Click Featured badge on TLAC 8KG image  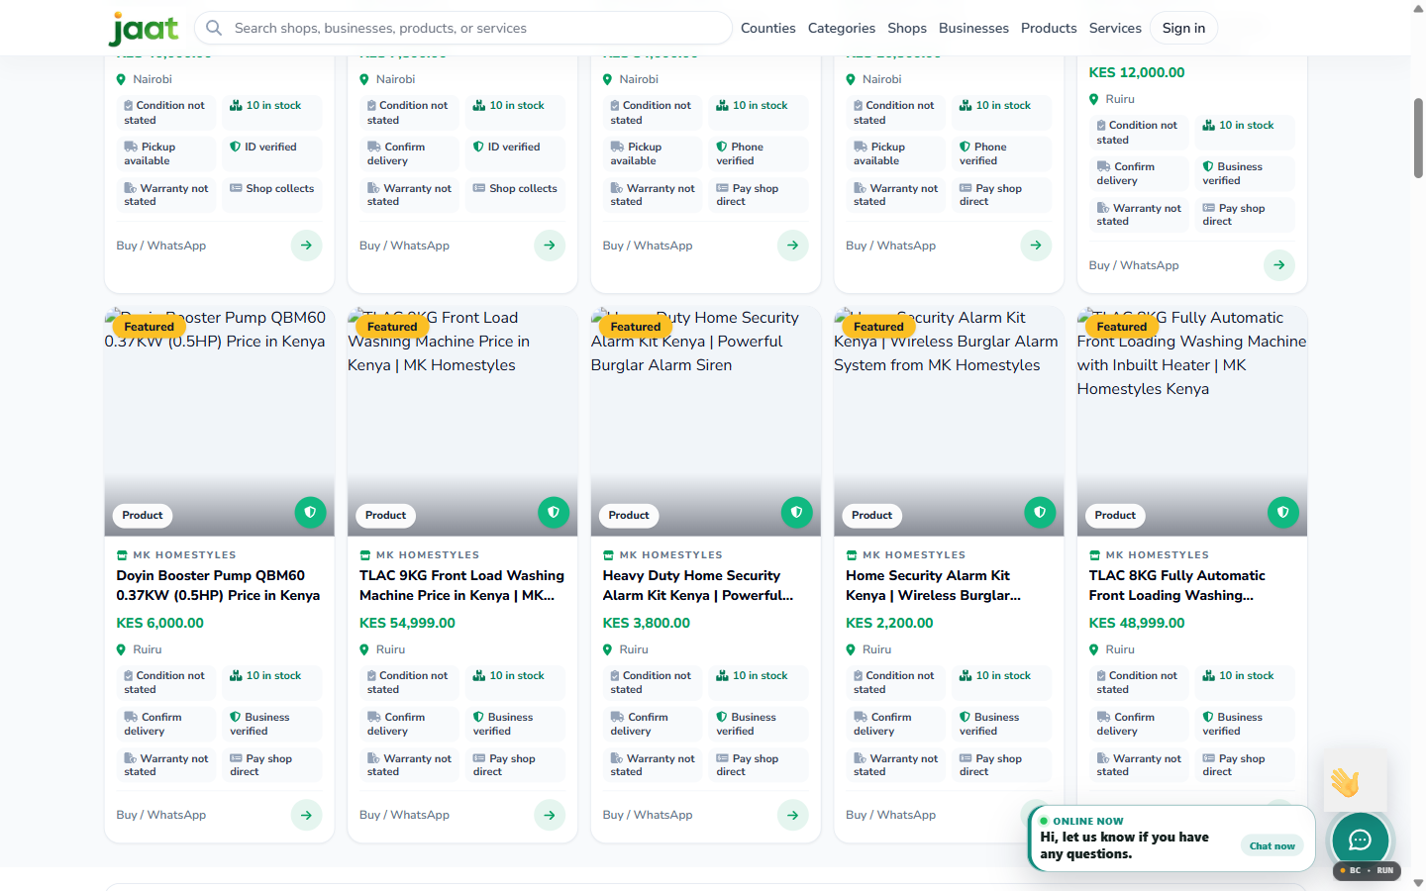coord(1122,327)
